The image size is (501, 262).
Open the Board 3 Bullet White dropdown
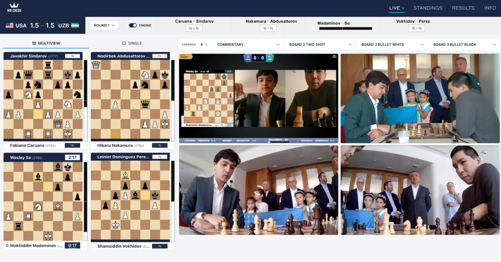391,44
